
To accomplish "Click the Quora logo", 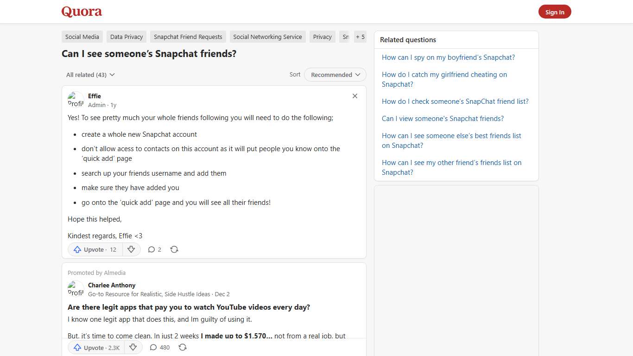I will click(x=82, y=12).
